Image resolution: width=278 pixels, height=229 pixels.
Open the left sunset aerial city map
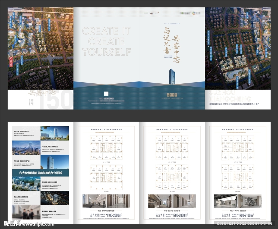40,48
